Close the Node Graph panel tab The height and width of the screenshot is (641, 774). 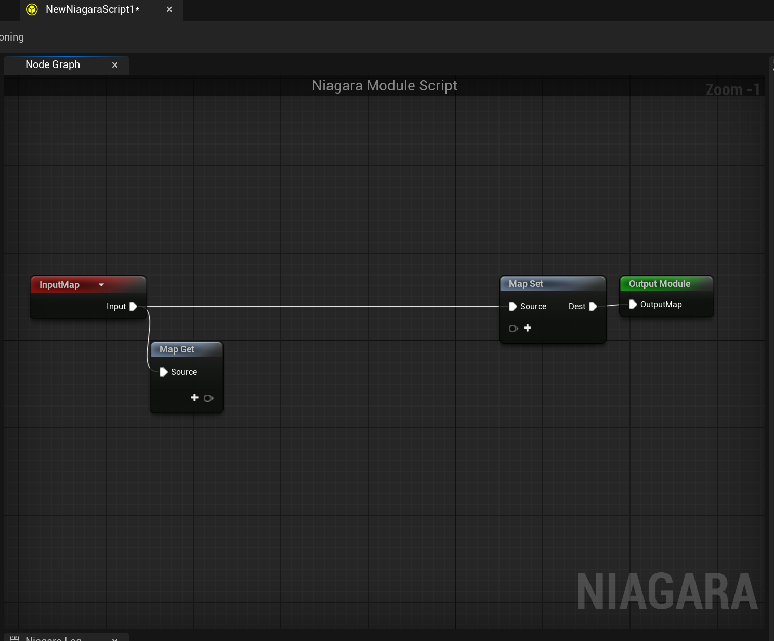point(115,65)
